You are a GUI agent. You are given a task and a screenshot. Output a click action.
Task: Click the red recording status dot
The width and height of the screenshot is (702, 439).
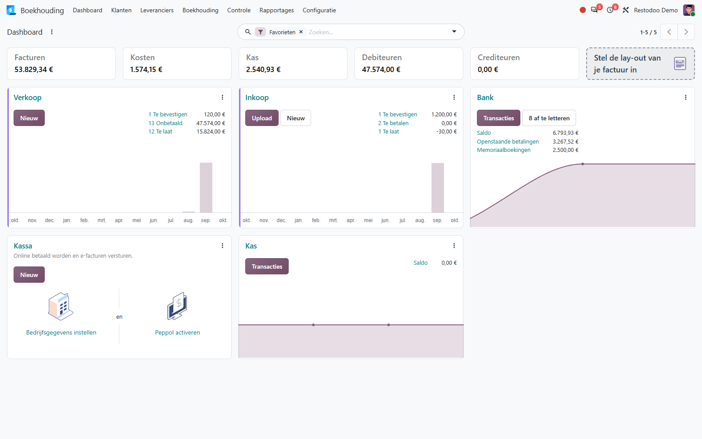(583, 10)
